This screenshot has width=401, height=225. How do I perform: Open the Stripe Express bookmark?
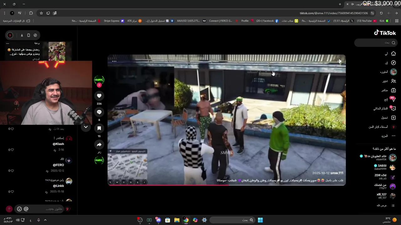click(x=114, y=21)
